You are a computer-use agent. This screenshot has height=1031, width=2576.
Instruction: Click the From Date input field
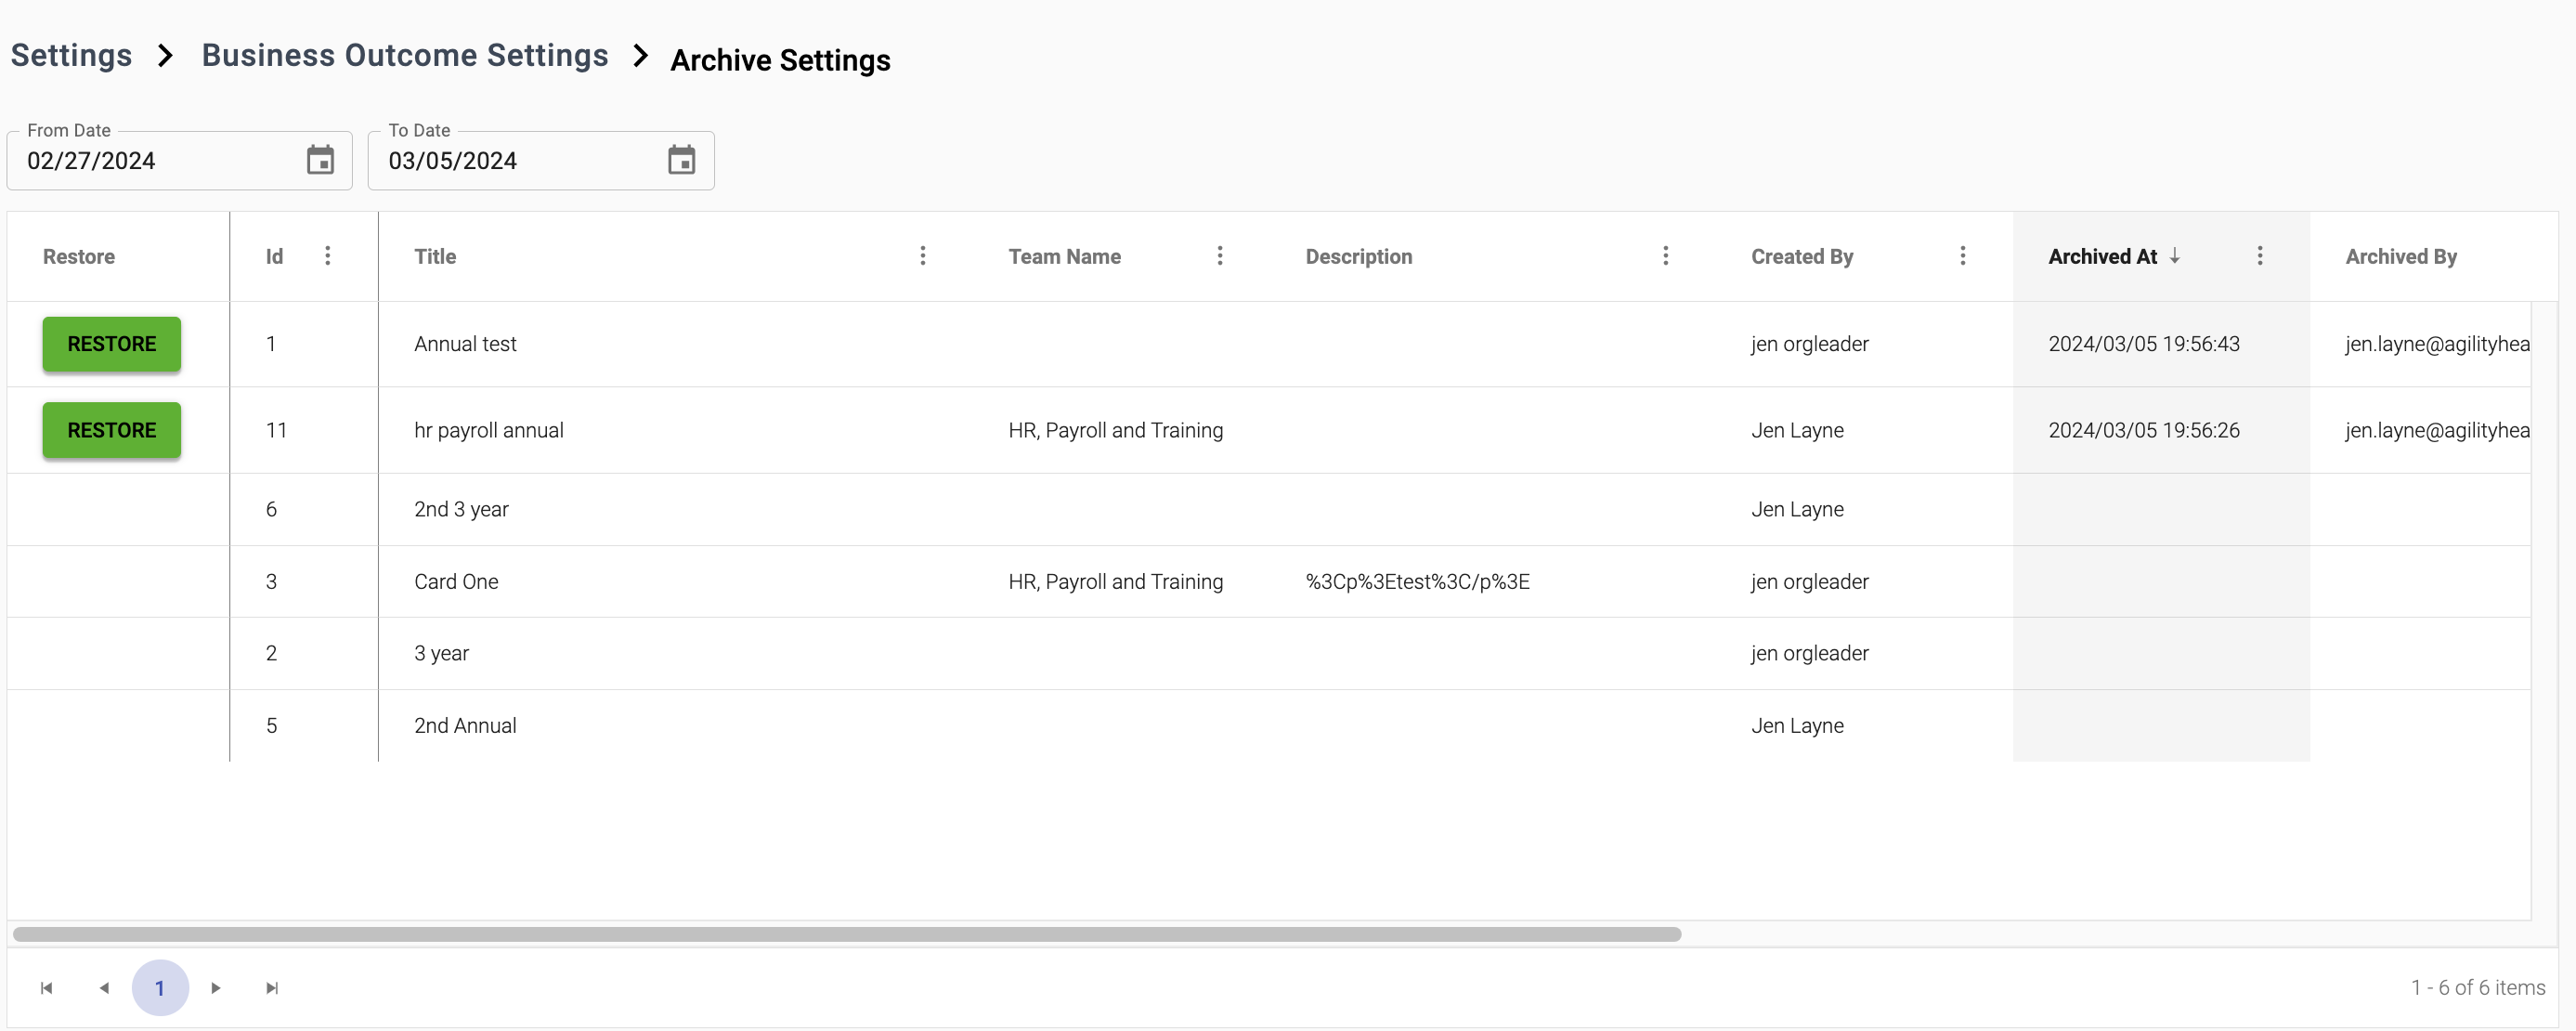160,161
